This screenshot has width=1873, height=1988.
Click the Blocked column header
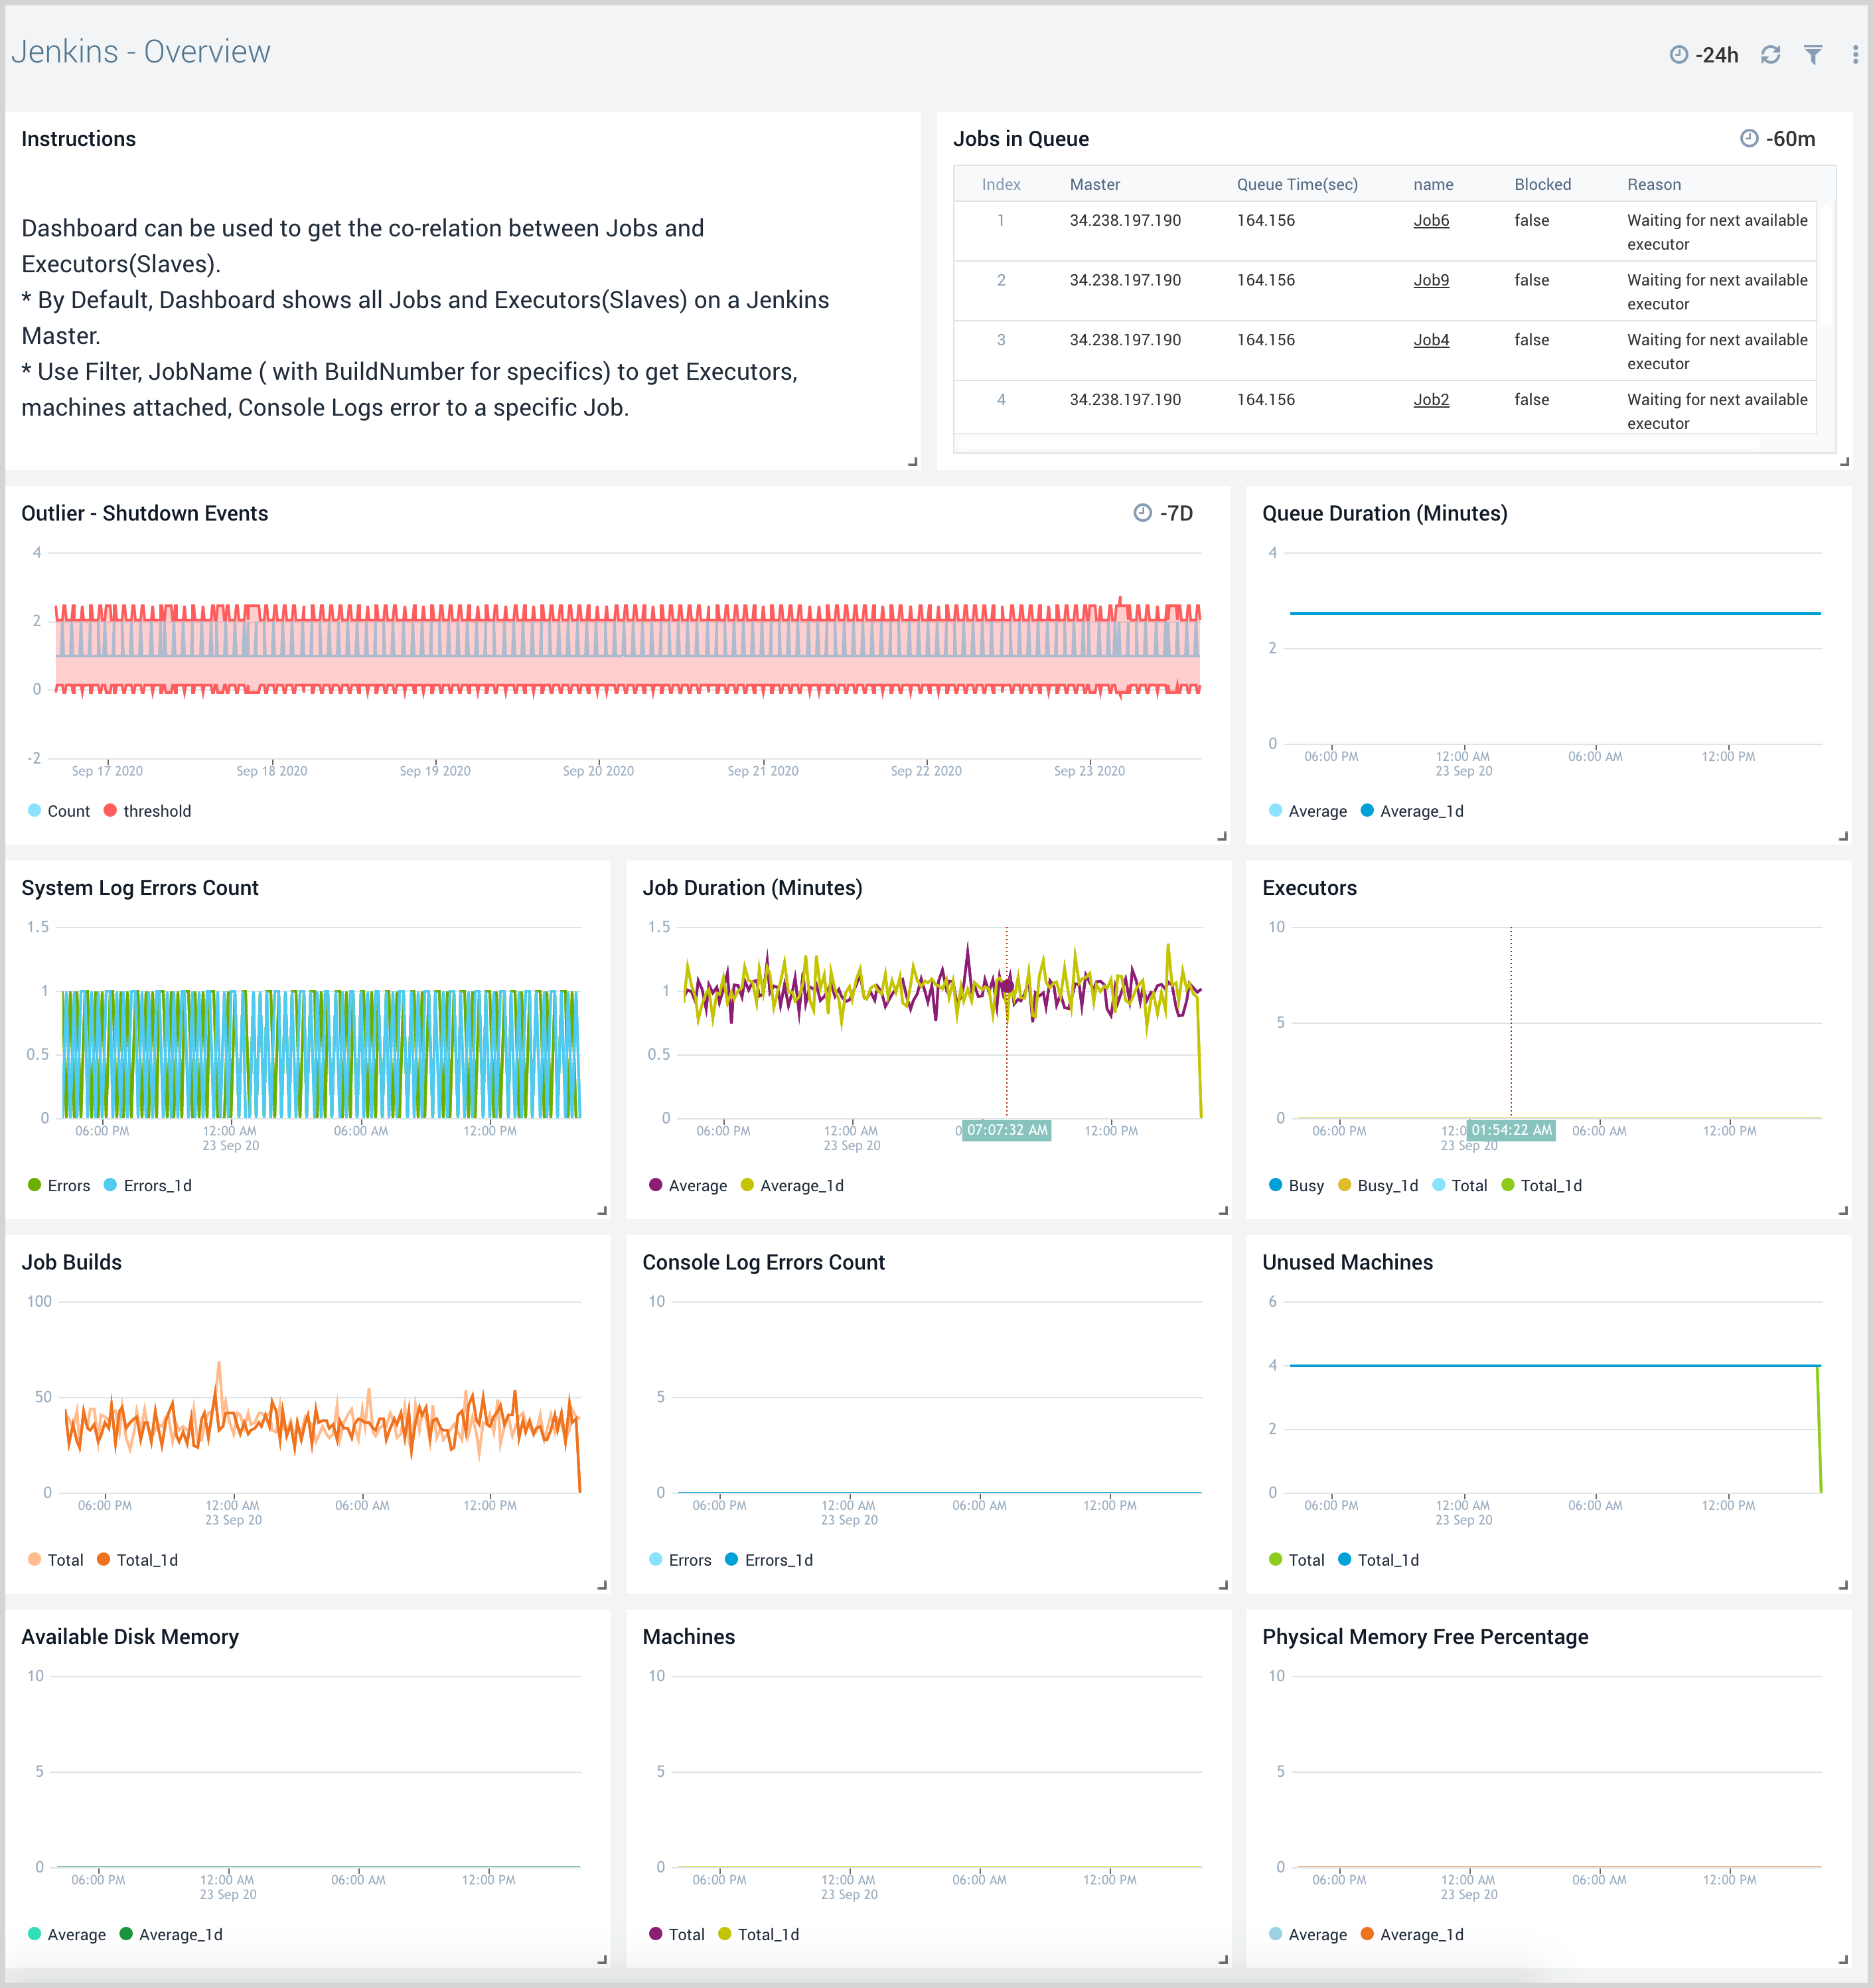tap(1542, 184)
